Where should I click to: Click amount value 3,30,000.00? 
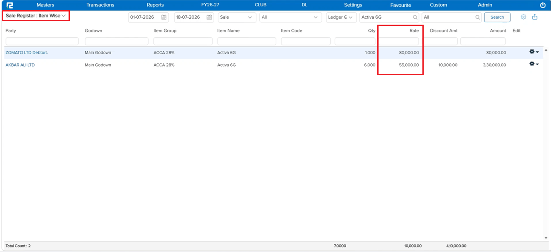pos(494,65)
